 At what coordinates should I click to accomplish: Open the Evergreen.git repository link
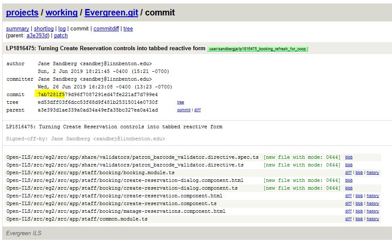(x=111, y=12)
